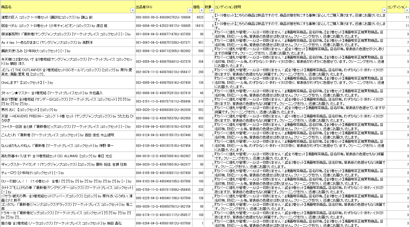Select the チューロウ product cell

pos(68,173)
